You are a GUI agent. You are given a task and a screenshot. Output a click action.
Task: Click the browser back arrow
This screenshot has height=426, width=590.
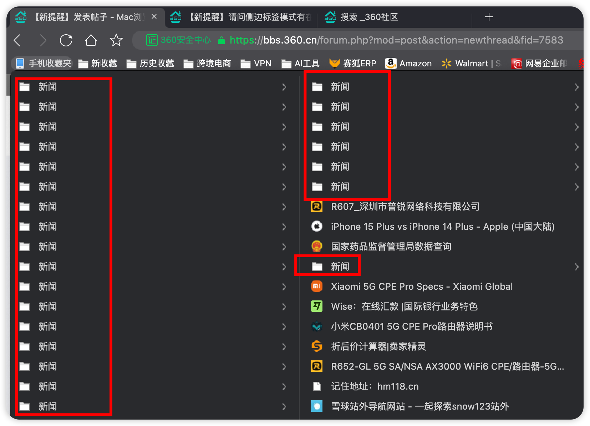pyautogui.click(x=17, y=40)
